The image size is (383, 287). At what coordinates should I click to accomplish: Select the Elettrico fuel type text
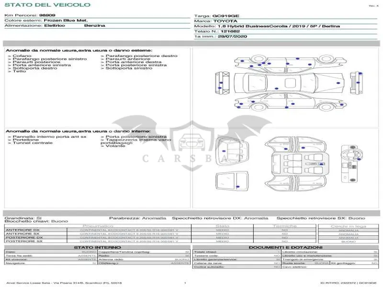(x=55, y=26)
